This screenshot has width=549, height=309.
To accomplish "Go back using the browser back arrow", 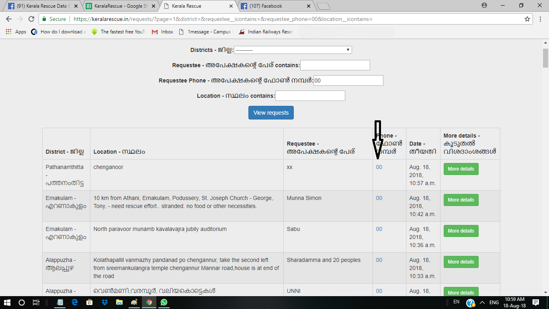I will 9,19.
